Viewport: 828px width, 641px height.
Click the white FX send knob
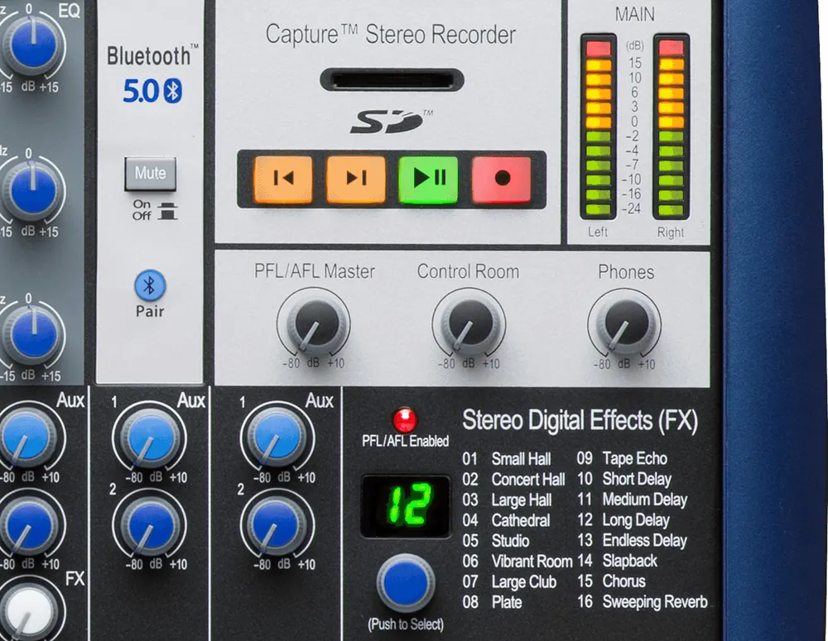point(27,613)
